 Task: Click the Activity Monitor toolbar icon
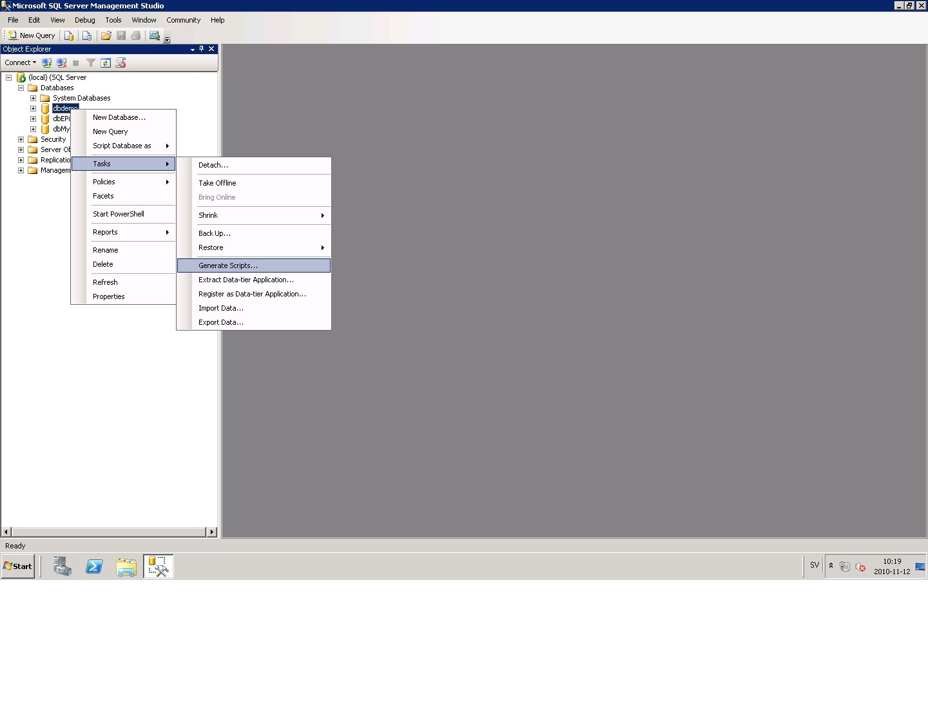(155, 35)
